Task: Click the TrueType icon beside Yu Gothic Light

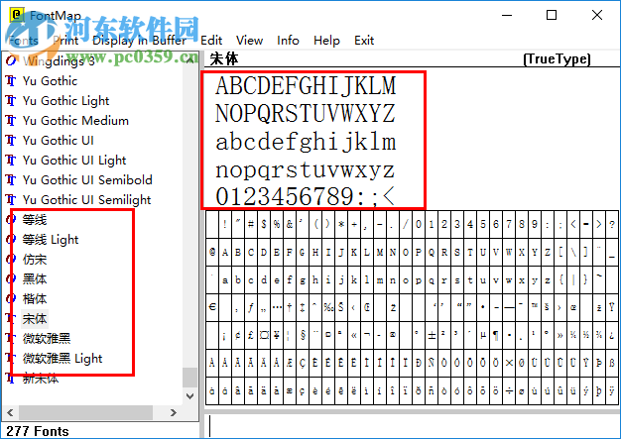Action: point(11,101)
